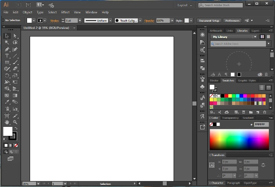Click the Preferences button
Screen dimensions: 275x187
[232, 21]
